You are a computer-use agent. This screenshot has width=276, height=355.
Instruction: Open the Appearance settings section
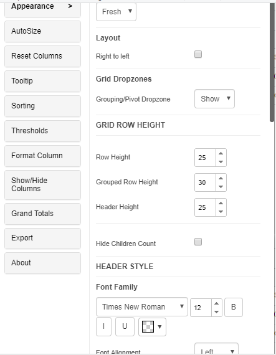(42, 8)
